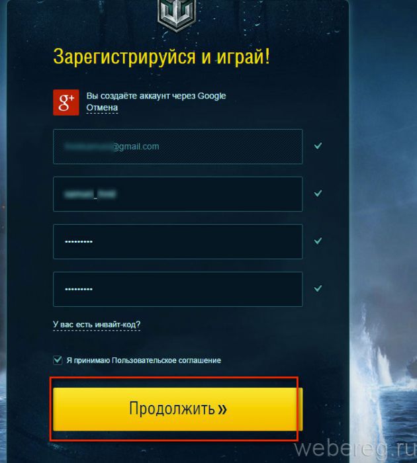
Task: Focus the password confirmation field
Action: [177, 289]
